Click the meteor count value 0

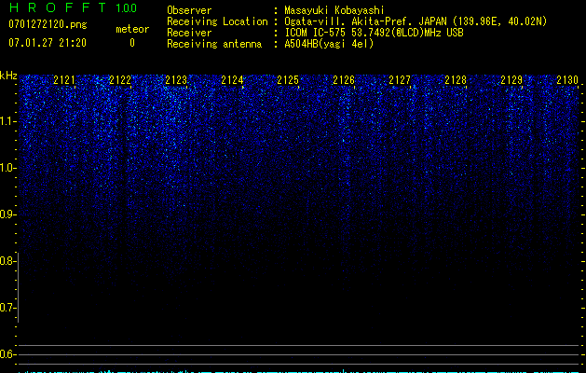132,43
